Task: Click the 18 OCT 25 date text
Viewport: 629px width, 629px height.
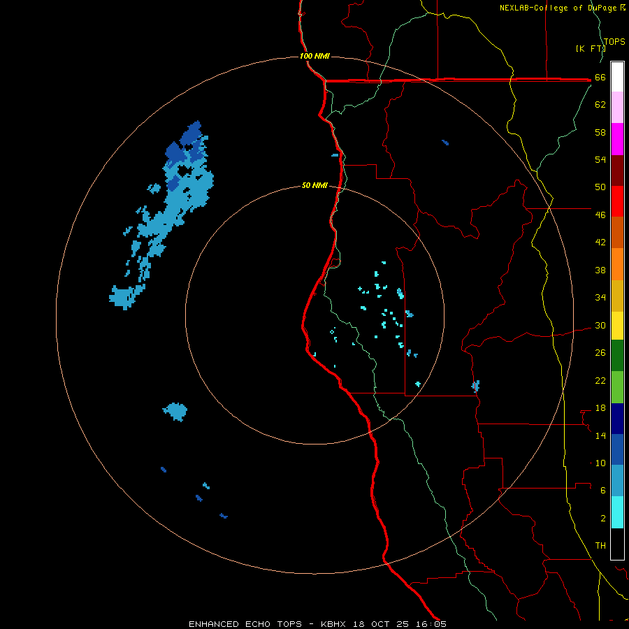Action: click(x=381, y=624)
